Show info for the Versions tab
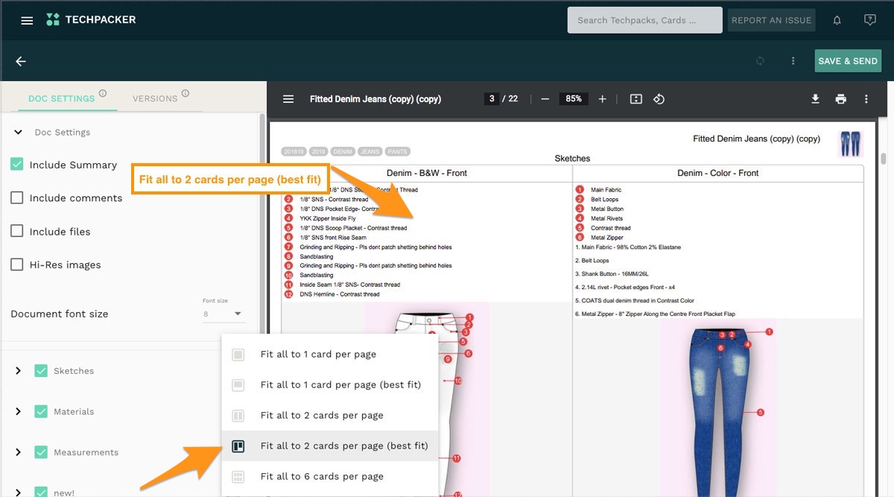894x497 pixels. [186, 93]
